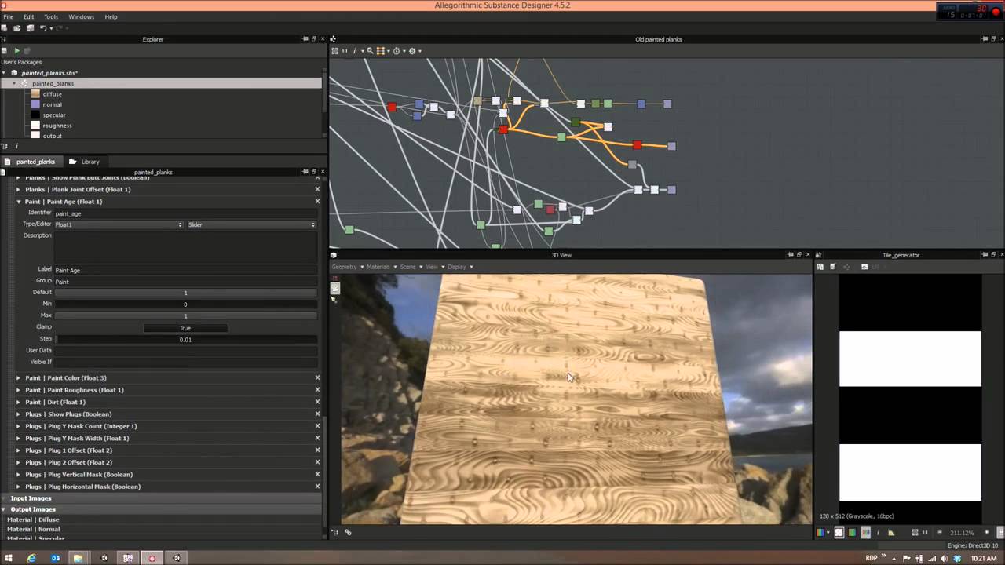The width and height of the screenshot is (1005, 565).
Task: Click the camera icon in 3D View sidebar
Action: tap(335, 288)
